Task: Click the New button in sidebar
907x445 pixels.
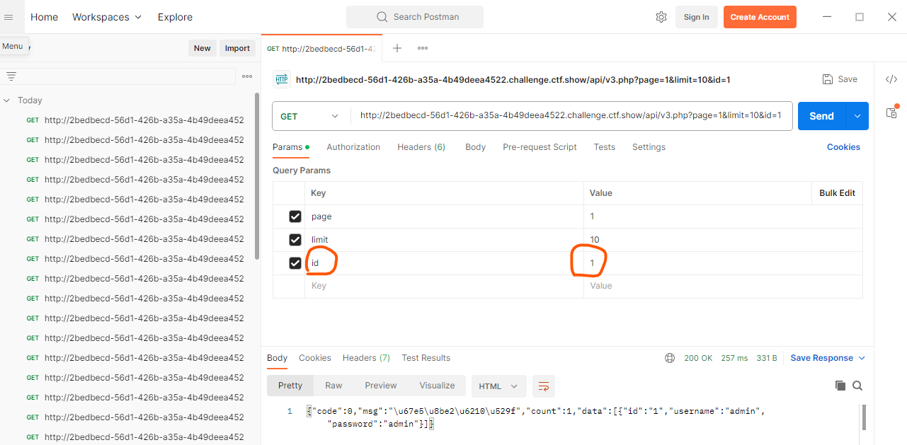Action: pyautogui.click(x=202, y=48)
